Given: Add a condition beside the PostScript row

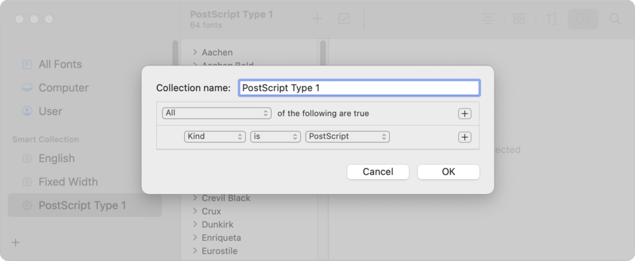Looking at the screenshot, I should coord(464,137).
